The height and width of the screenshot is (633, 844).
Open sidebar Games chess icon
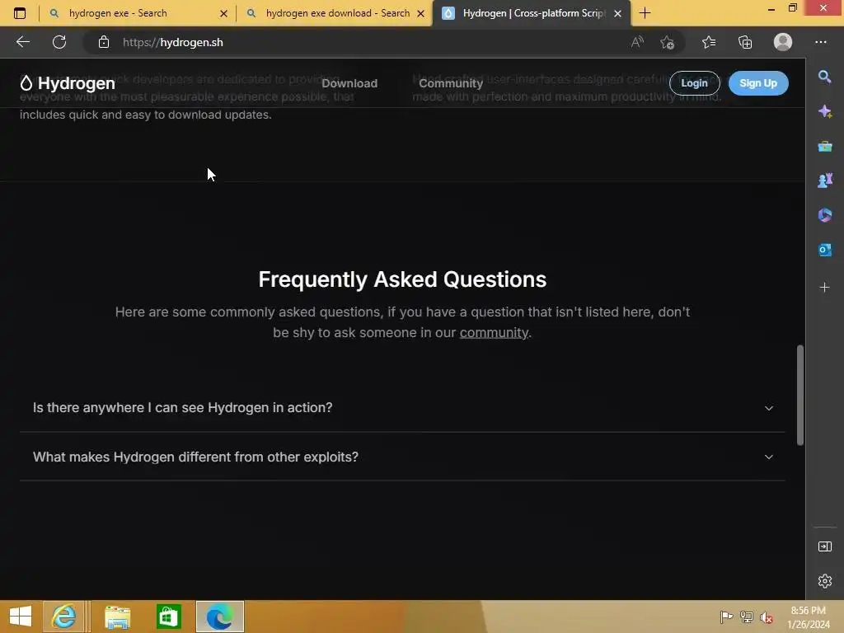pos(824,181)
